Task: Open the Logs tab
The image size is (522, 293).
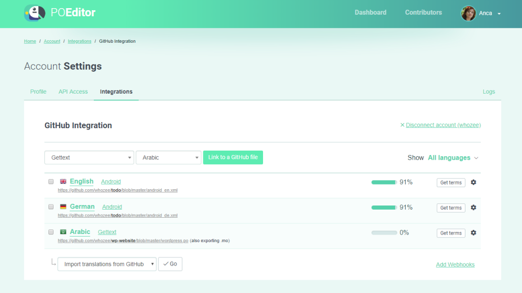Action: pos(488,92)
